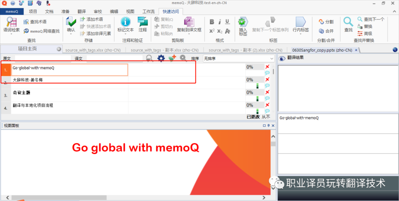Click the view pane vertical scrollbar

273,162
